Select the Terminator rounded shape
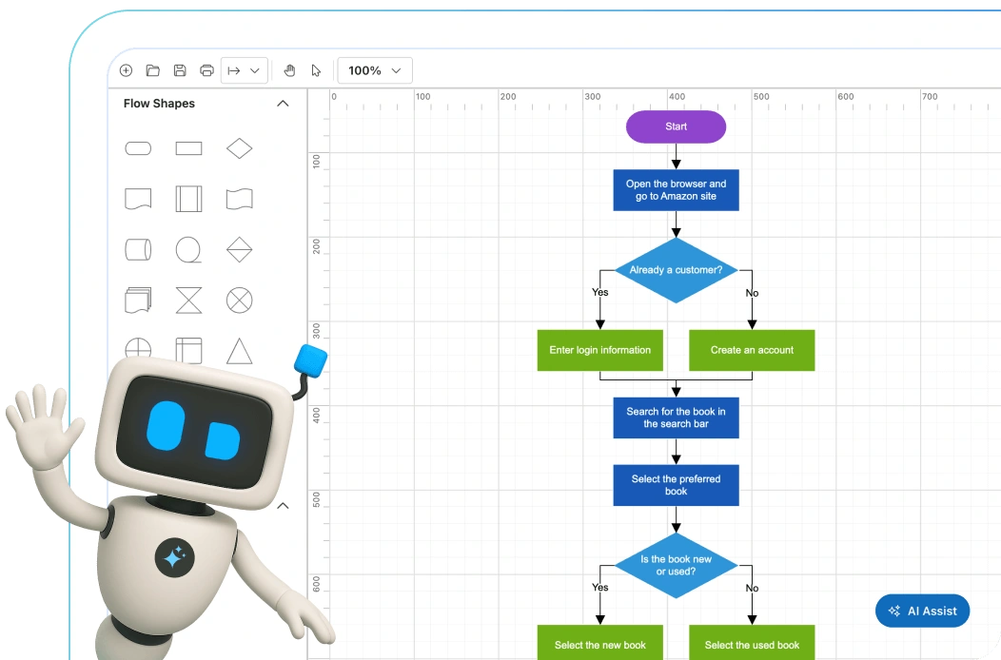1001x660 pixels. pos(138,148)
